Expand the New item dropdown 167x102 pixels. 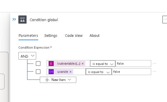click(58, 80)
